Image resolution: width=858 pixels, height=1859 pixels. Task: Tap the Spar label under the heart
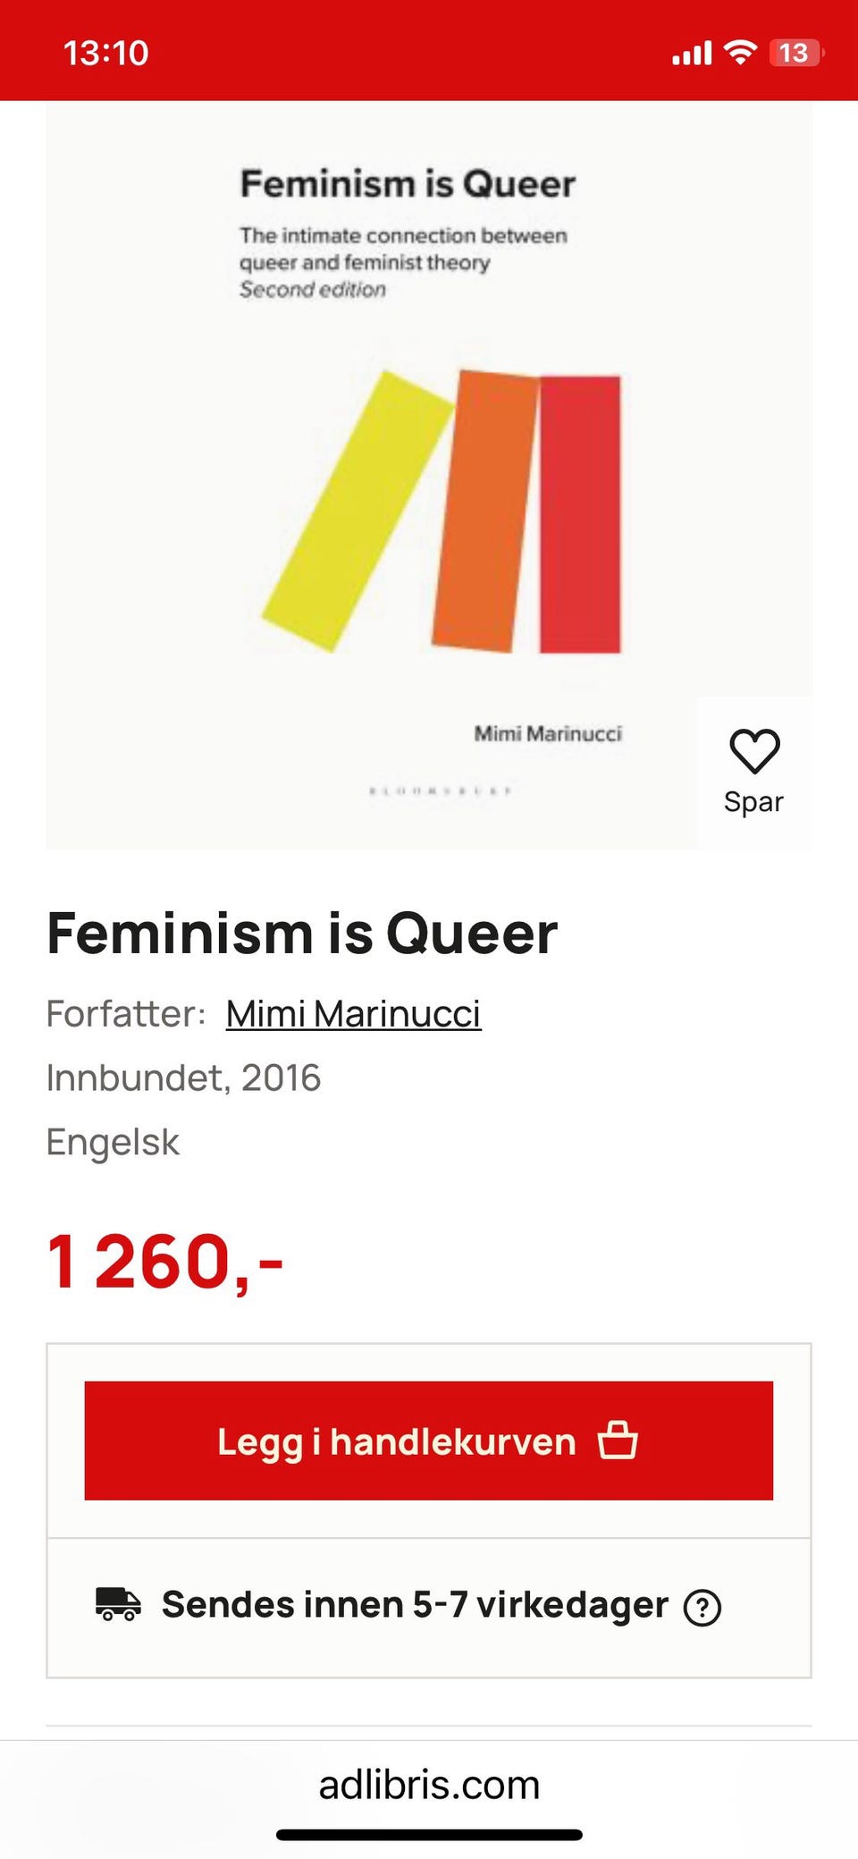[x=753, y=802]
